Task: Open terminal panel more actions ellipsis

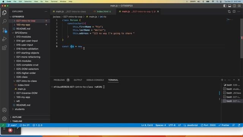Action: tap(229, 80)
